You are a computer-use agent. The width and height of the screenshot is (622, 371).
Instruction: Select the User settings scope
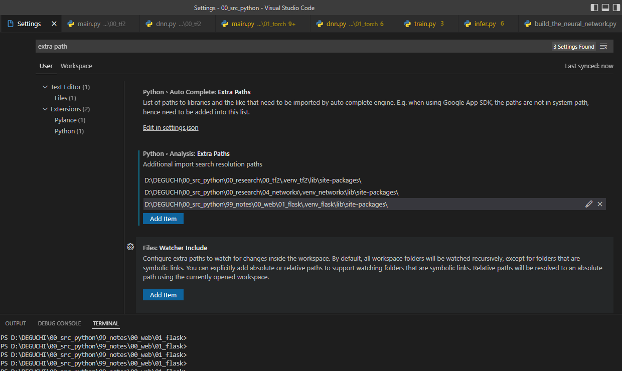coord(46,66)
